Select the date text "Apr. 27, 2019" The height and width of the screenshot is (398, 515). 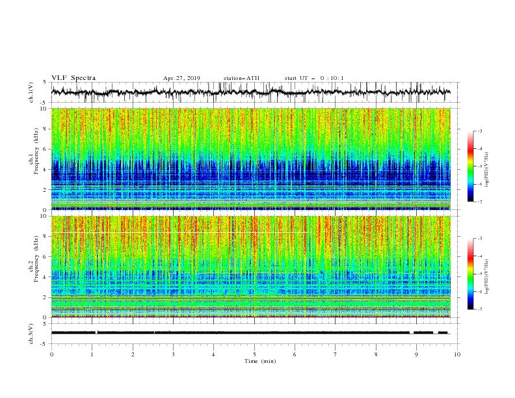(181, 78)
